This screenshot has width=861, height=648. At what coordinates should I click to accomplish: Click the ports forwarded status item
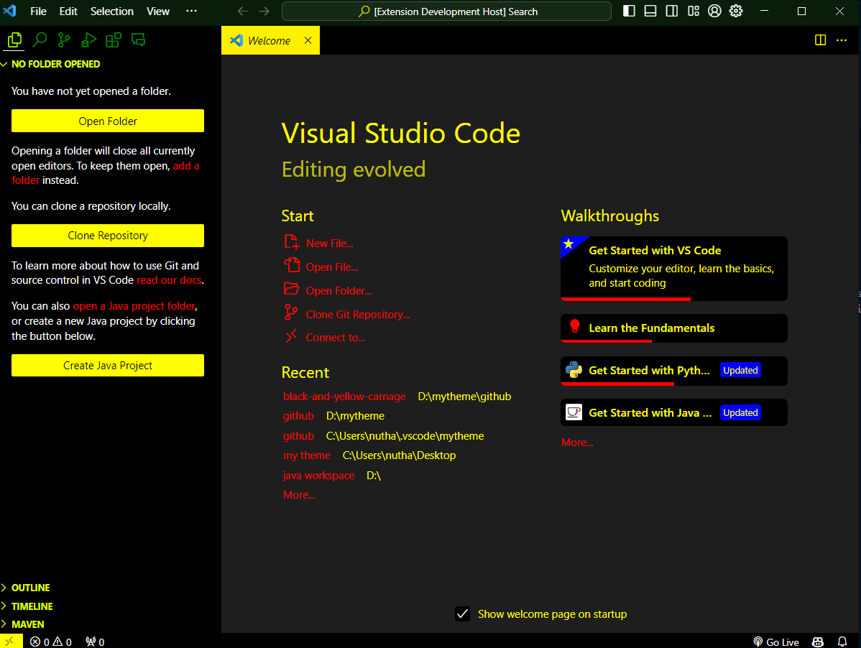point(96,642)
